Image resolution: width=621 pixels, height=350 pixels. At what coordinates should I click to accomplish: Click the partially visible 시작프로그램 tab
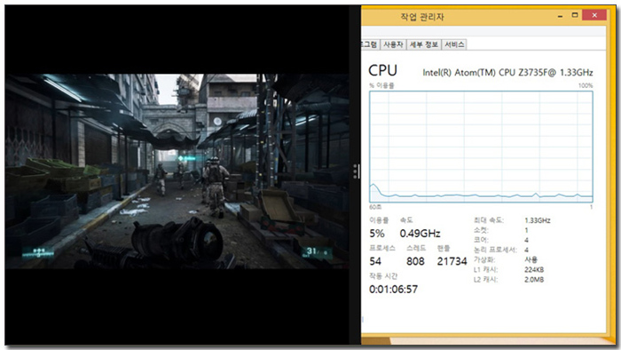coord(370,44)
